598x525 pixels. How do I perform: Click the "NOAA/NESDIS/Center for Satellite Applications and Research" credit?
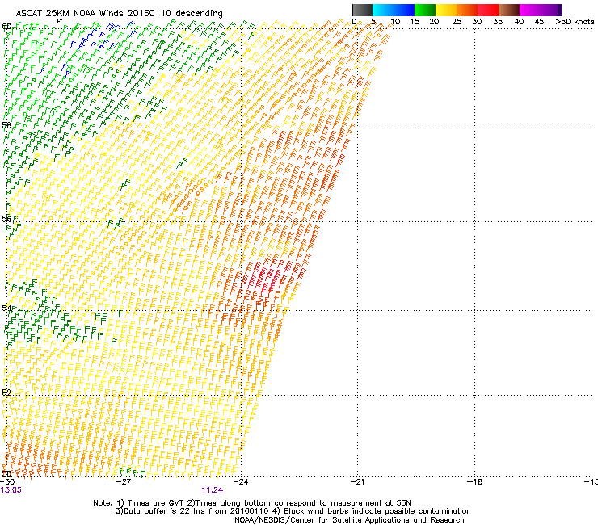coord(349,520)
